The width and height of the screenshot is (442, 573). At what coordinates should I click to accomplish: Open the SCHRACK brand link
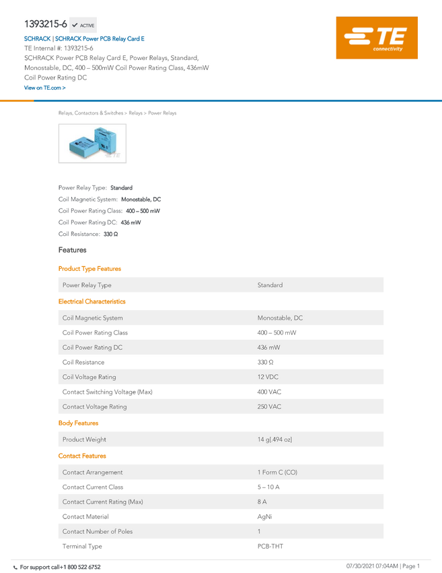37,38
